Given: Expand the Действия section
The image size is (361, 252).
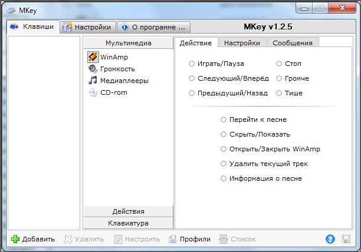Looking at the screenshot, I should pos(128,211).
